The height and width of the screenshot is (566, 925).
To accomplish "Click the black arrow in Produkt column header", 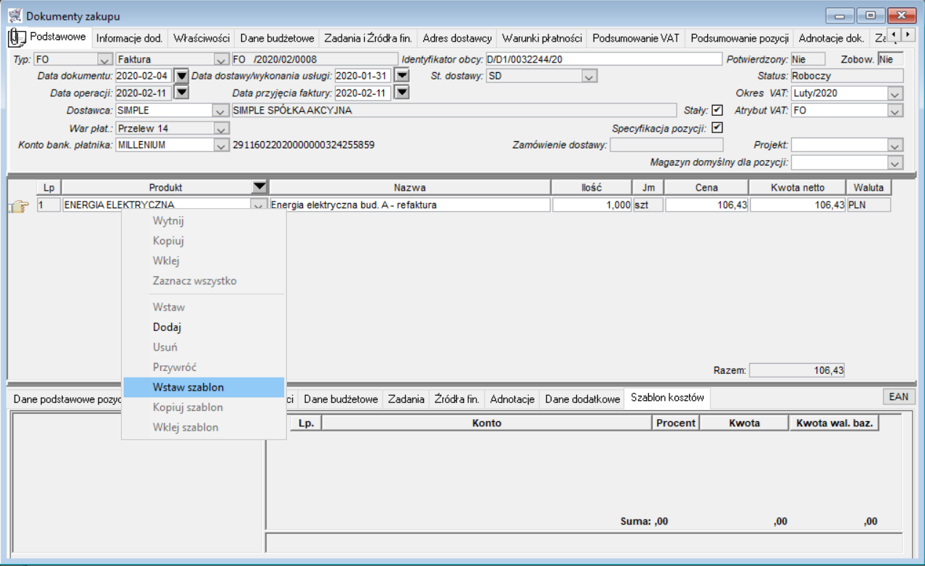I will point(259,187).
